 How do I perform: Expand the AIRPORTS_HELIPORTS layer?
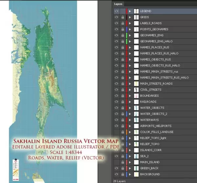point(130,126)
